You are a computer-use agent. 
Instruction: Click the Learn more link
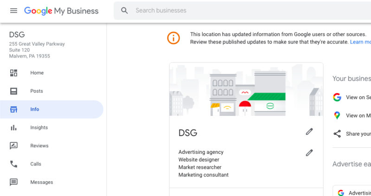pyautogui.click(x=360, y=42)
